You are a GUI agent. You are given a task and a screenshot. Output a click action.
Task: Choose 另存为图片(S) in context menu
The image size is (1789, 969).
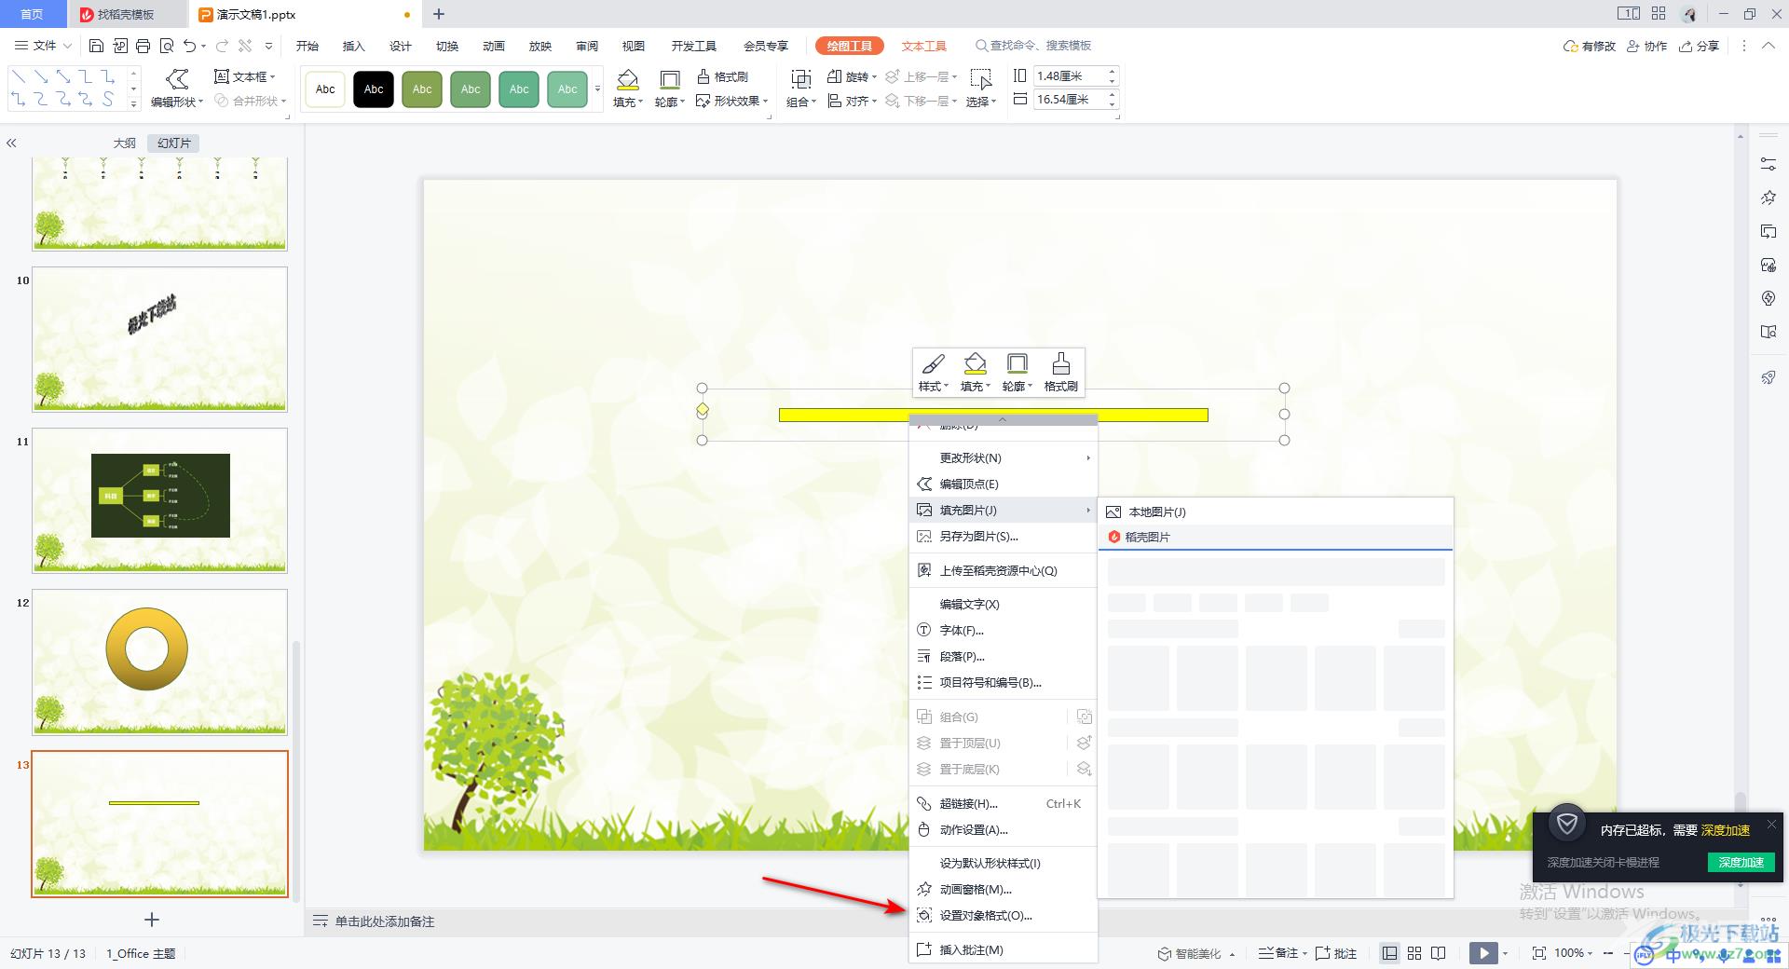(x=1003, y=536)
